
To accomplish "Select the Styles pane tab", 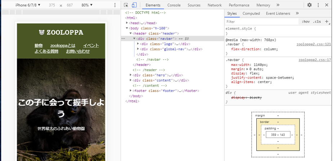I will (x=232, y=13).
